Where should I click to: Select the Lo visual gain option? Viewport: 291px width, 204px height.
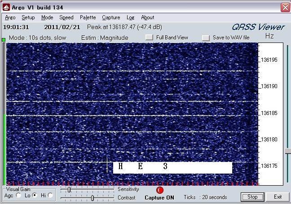[x=35, y=195]
